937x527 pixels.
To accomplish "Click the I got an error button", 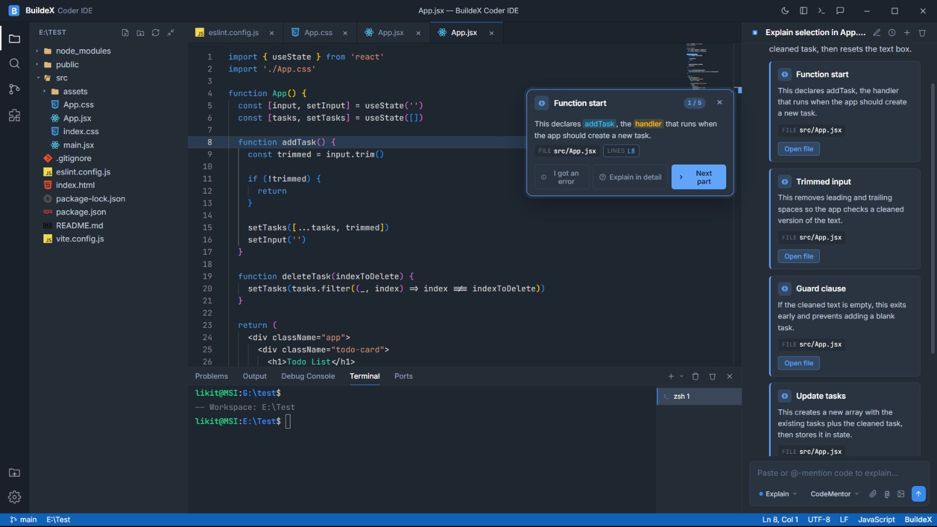I will tap(561, 177).
